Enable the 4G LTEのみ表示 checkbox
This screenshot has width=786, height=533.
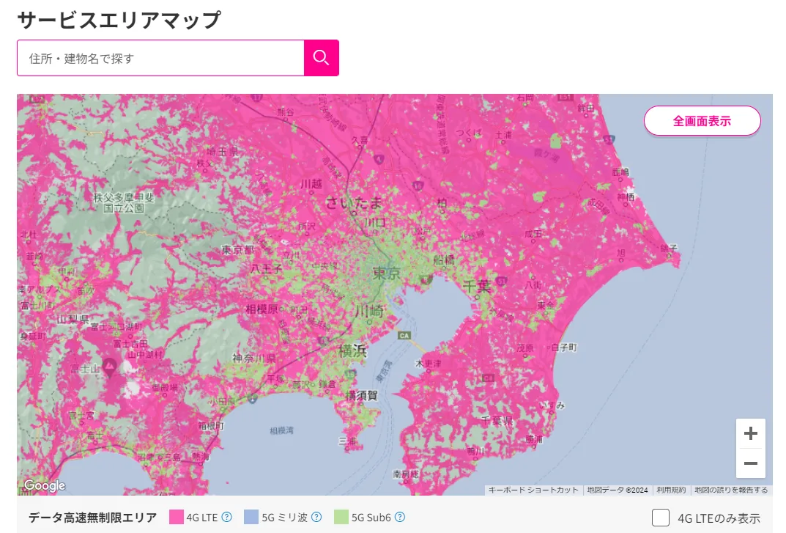661,518
